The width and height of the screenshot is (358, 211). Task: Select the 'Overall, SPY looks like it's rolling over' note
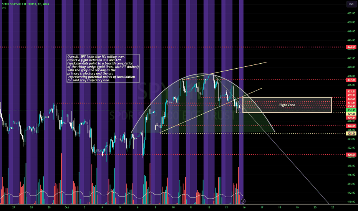click(x=103, y=68)
